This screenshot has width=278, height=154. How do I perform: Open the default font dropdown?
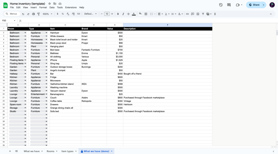coord(90,14)
